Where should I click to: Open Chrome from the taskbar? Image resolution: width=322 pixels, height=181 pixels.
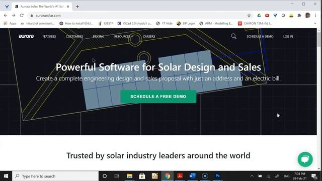pos(168,176)
